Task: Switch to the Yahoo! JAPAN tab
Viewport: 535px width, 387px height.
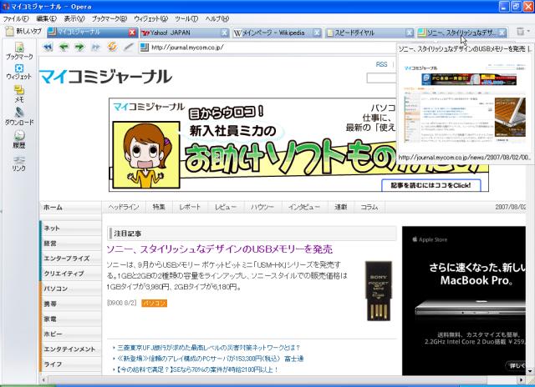Action: [x=181, y=33]
